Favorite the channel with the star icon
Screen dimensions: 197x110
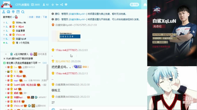click(53, 5)
